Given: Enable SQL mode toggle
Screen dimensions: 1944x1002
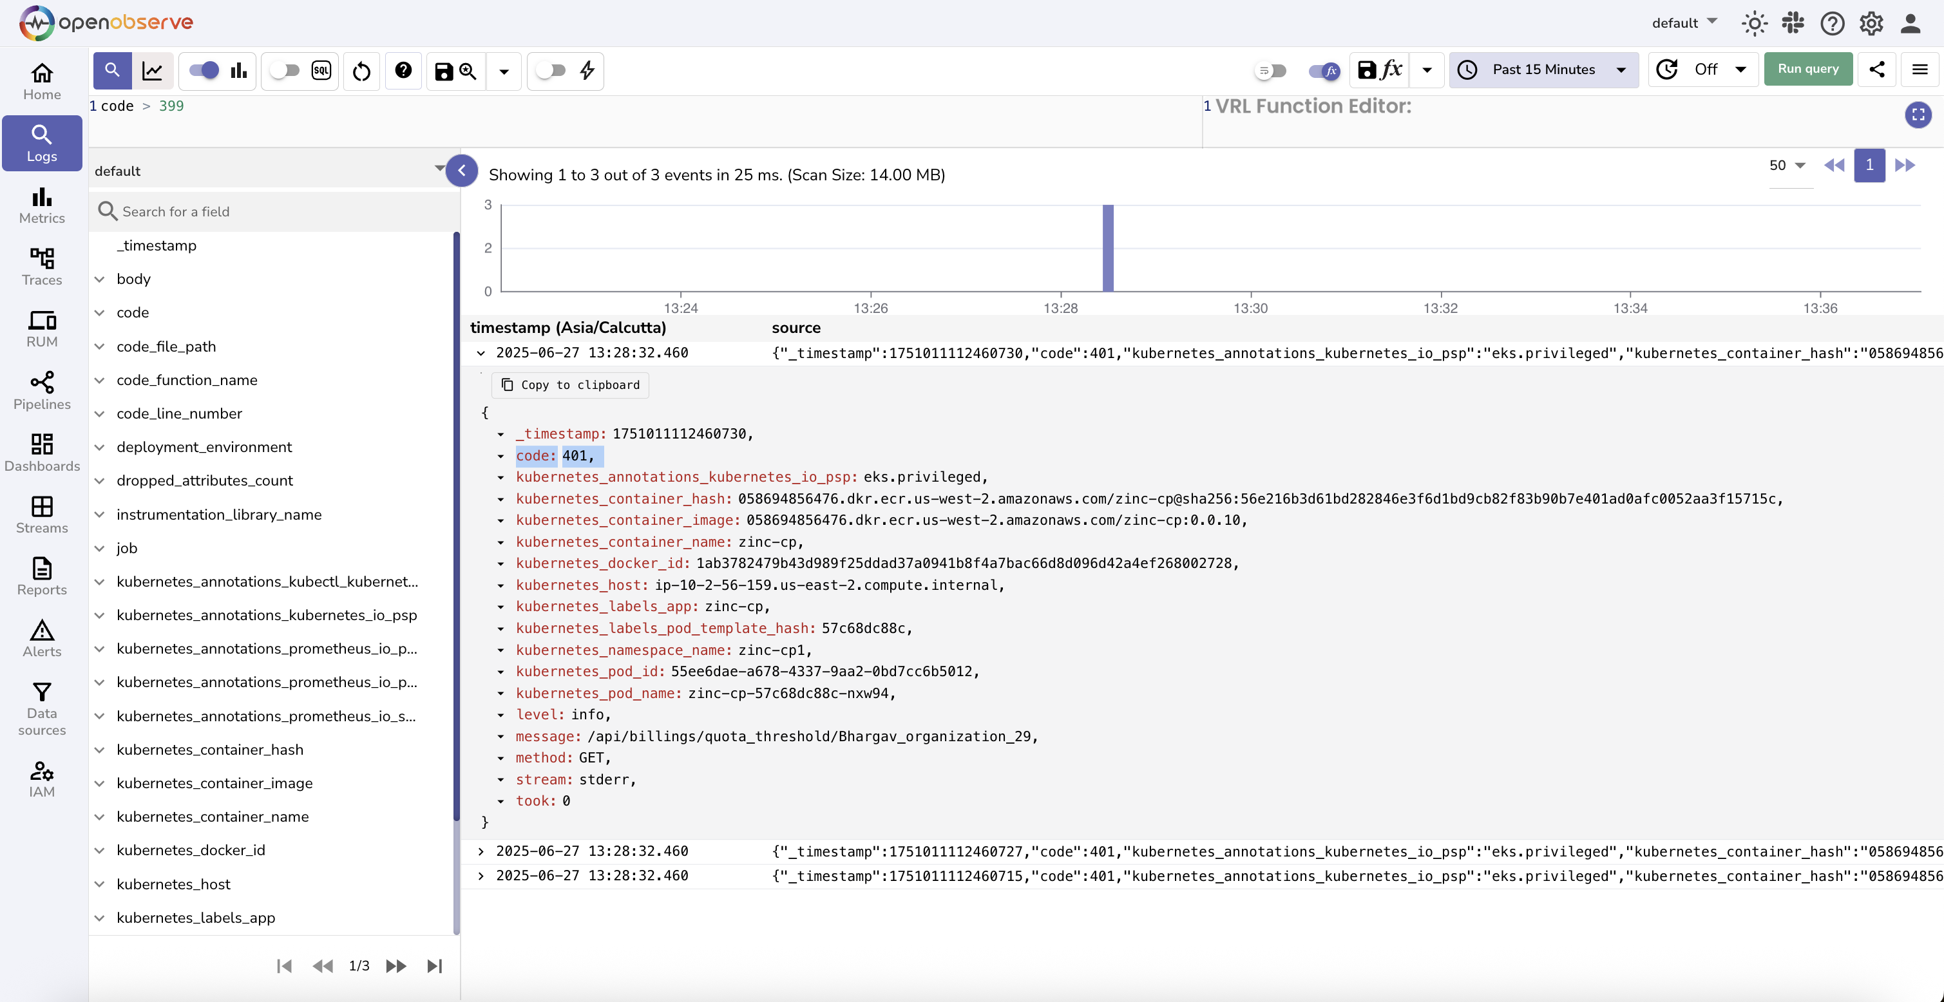Looking at the screenshot, I should (x=285, y=71).
